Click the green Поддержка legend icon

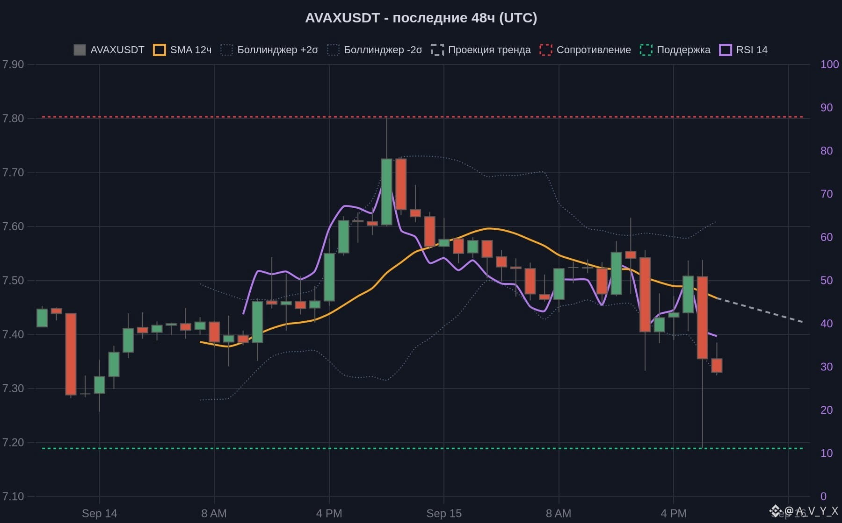[x=646, y=50]
